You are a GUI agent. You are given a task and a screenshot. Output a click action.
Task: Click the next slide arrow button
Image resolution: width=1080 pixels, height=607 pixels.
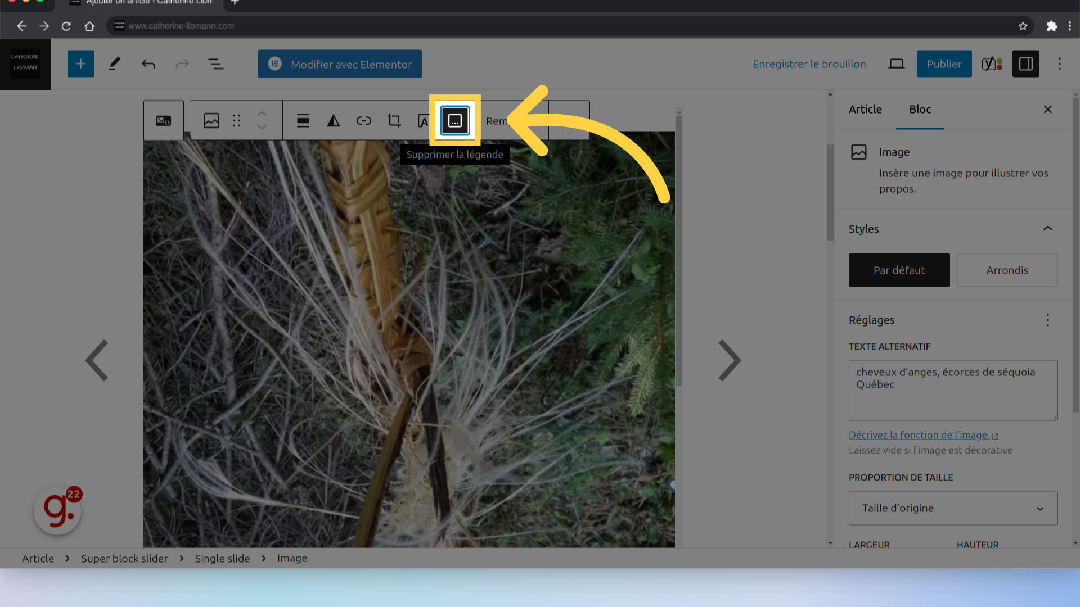pos(729,360)
